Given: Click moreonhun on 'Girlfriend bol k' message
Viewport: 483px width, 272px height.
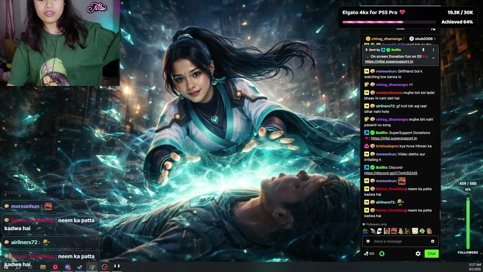Looking at the screenshot, I should pos(386,71).
